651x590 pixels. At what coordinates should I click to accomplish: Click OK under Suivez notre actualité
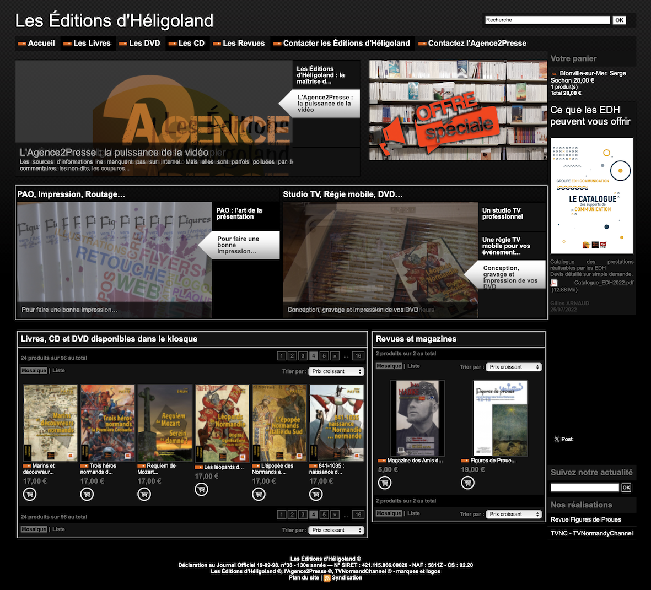(x=626, y=488)
